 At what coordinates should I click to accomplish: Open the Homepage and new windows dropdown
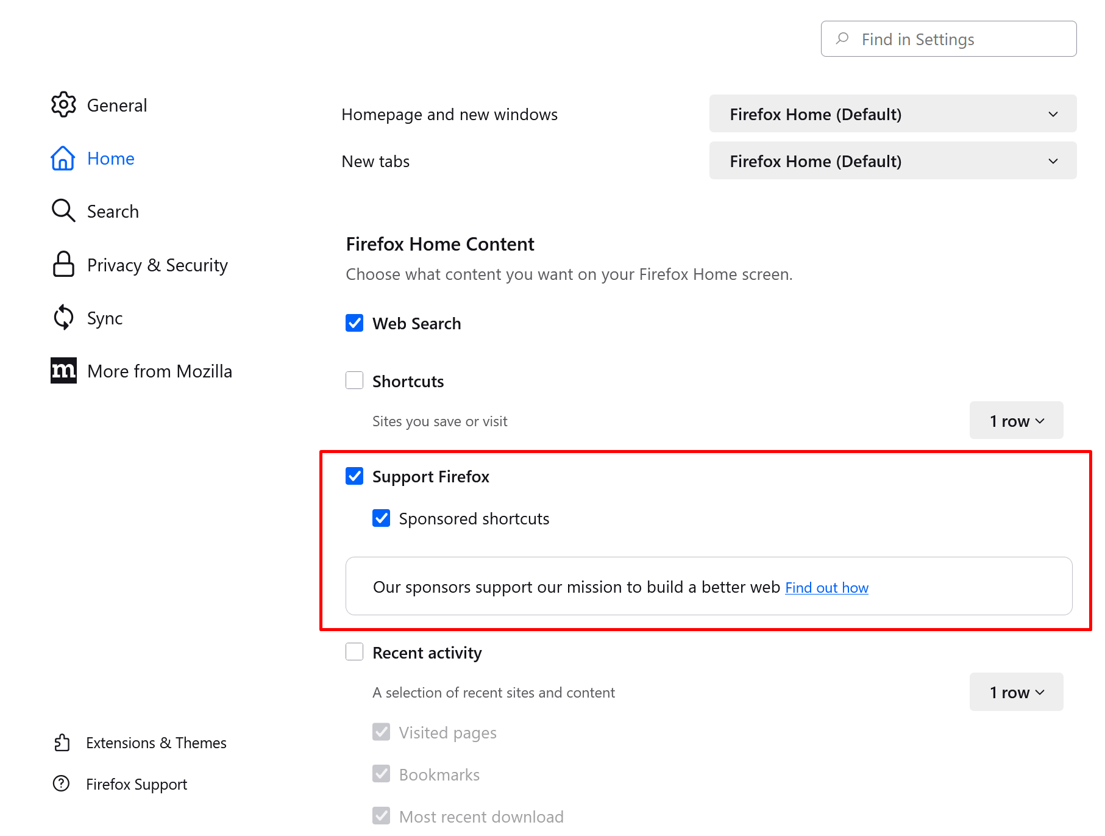893,114
